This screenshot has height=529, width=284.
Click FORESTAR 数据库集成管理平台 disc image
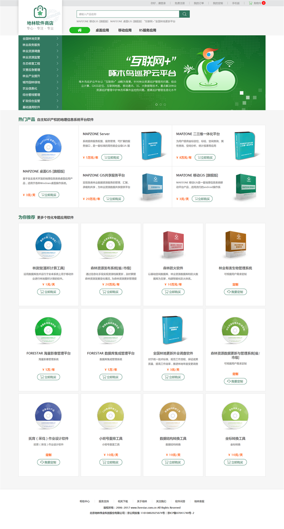pos(111,331)
